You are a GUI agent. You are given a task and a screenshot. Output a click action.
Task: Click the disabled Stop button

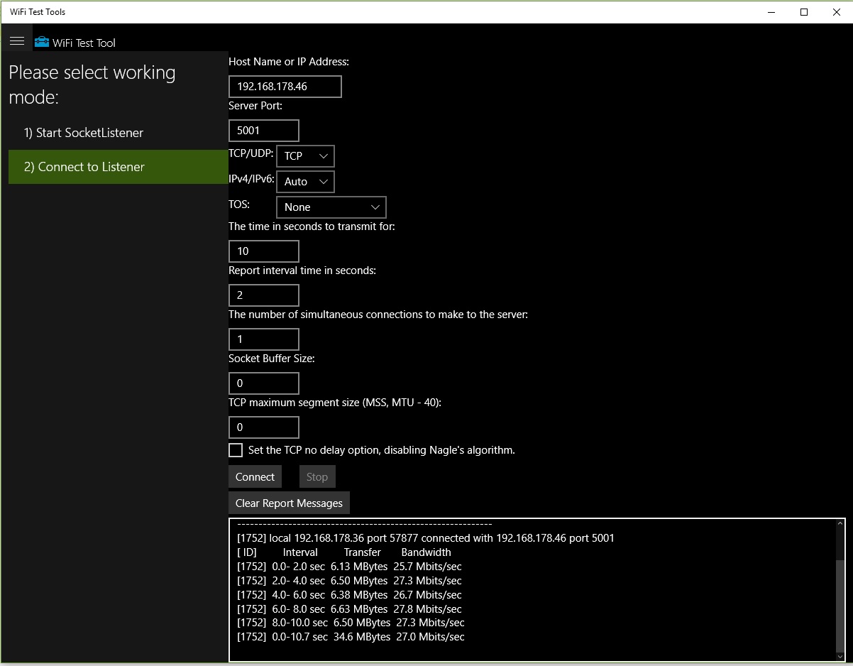coord(317,477)
